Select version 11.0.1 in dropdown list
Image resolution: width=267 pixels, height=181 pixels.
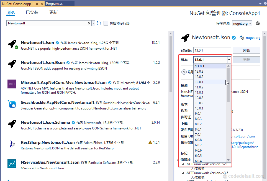tap(210, 93)
